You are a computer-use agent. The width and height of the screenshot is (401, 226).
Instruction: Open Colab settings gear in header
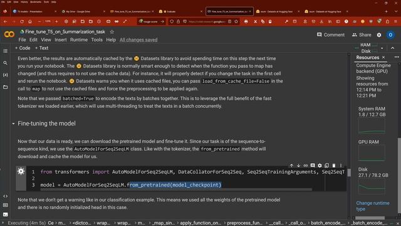point(378,35)
